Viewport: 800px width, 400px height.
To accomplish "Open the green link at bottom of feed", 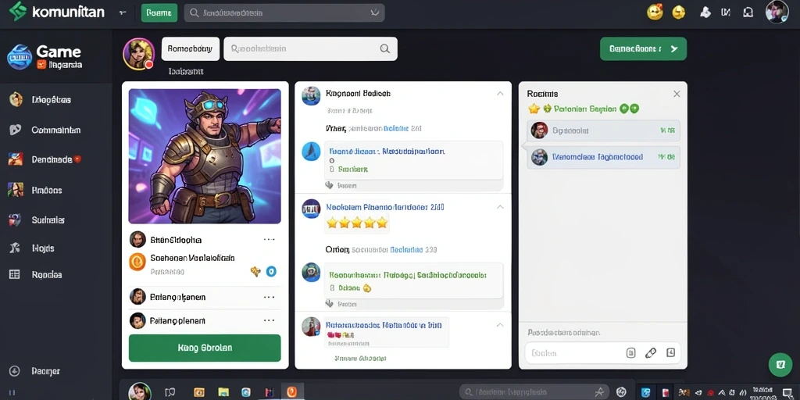I will click(359, 359).
